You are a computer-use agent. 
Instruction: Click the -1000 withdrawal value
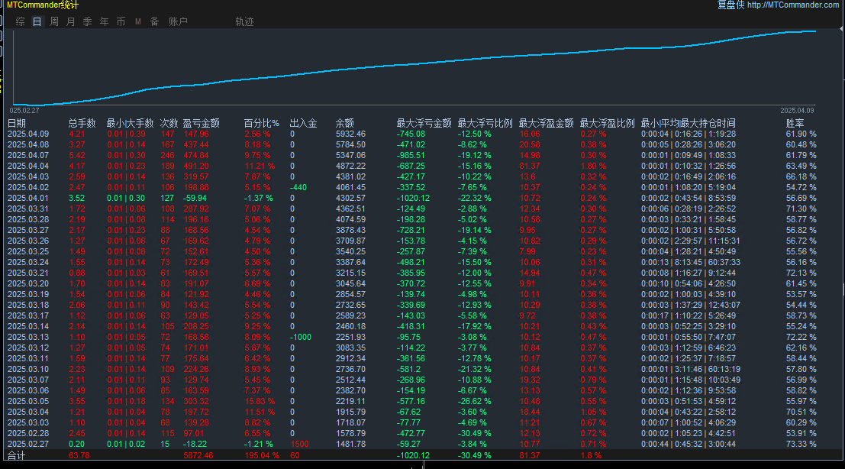pyautogui.click(x=300, y=337)
